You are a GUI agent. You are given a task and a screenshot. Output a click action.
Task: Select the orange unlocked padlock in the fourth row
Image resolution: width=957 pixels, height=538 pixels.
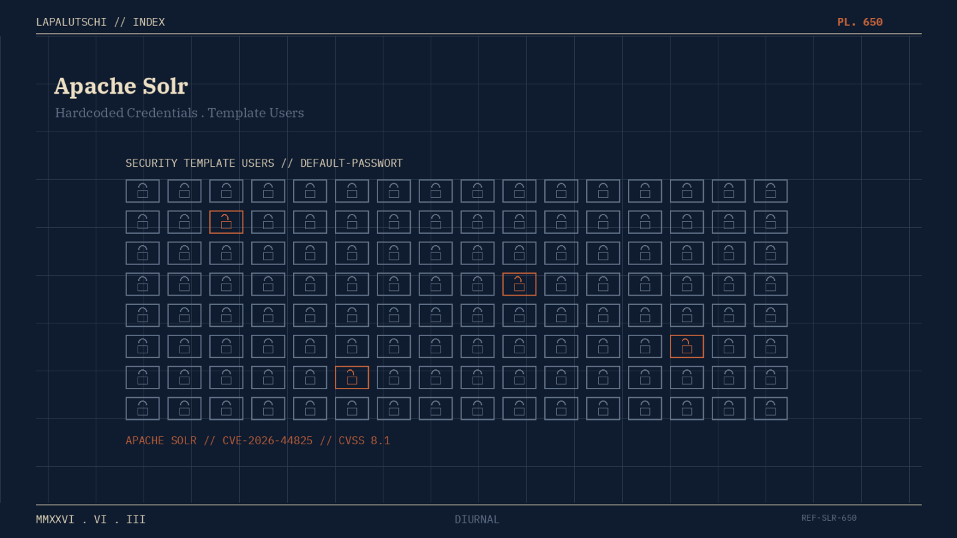(x=519, y=284)
